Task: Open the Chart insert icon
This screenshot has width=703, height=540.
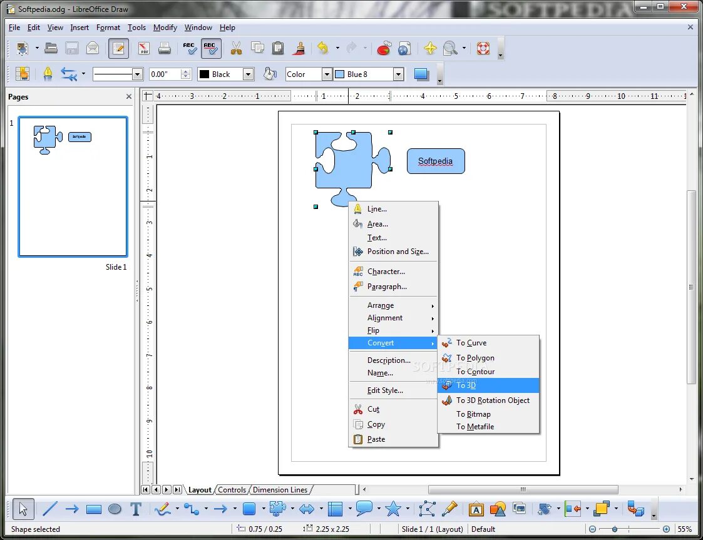Action: (384, 48)
